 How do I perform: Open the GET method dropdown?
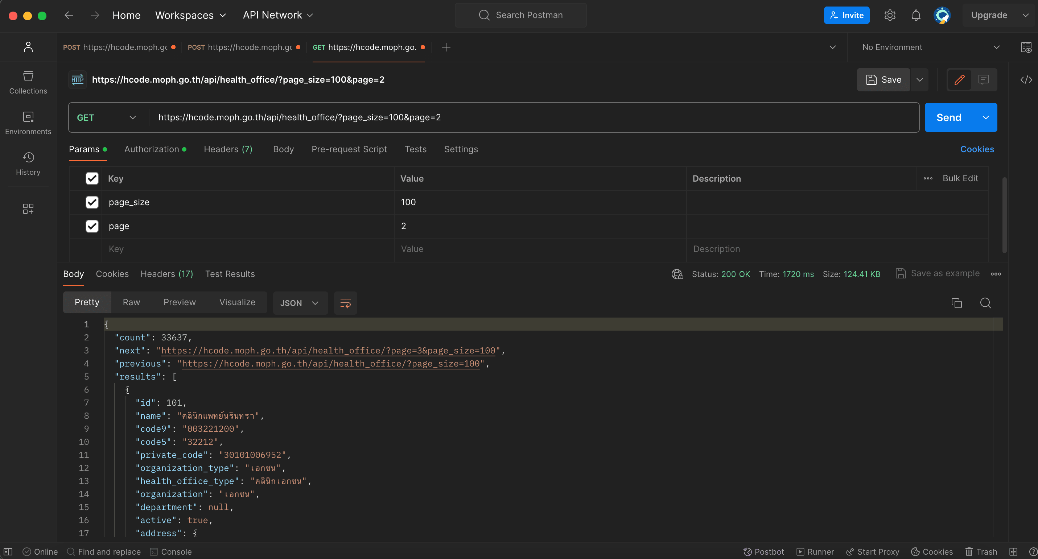point(107,117)
